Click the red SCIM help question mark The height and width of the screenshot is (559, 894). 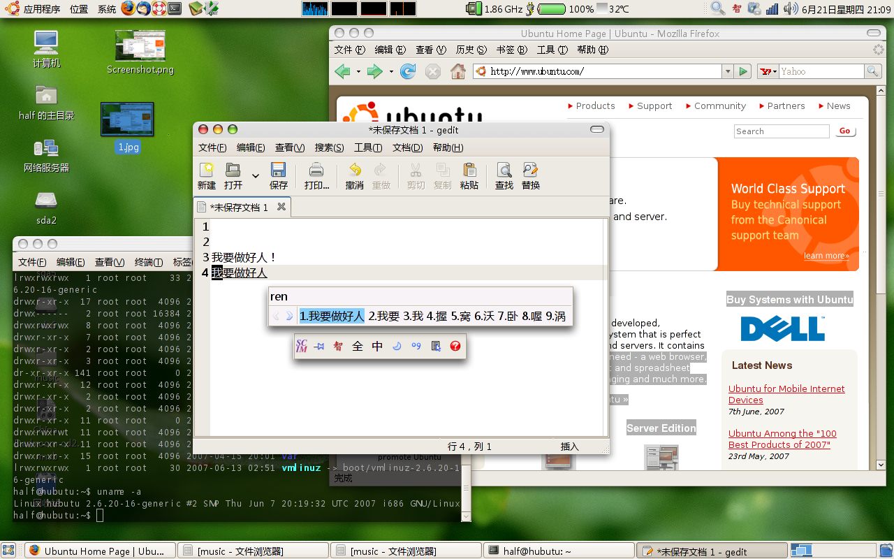click(455, 346)
